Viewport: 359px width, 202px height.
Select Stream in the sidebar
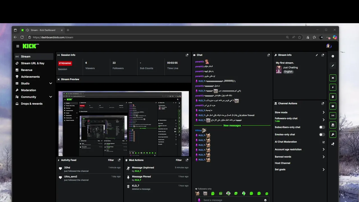click(34, 56)
